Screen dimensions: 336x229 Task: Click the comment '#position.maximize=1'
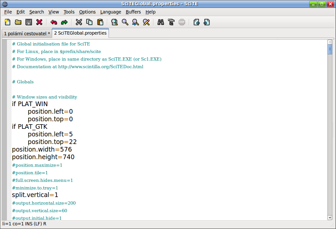pyautogui.click(x=37, y=165)
